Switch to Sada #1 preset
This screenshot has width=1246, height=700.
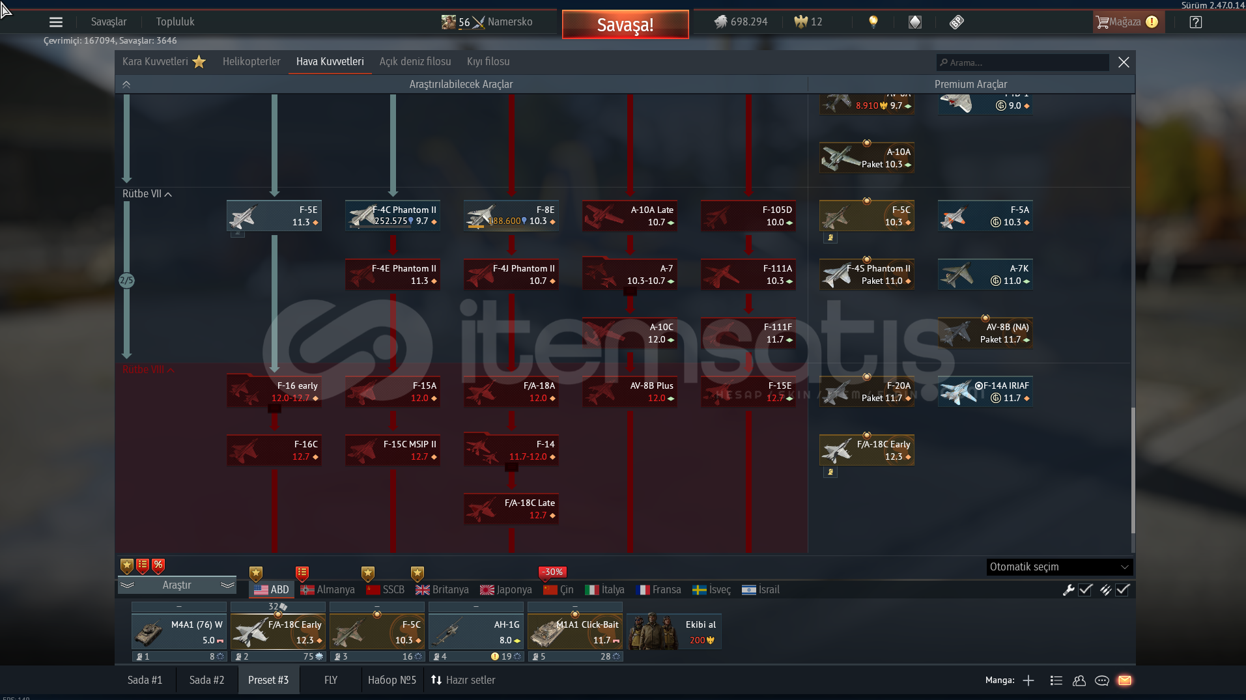click(x=145, y=680)
